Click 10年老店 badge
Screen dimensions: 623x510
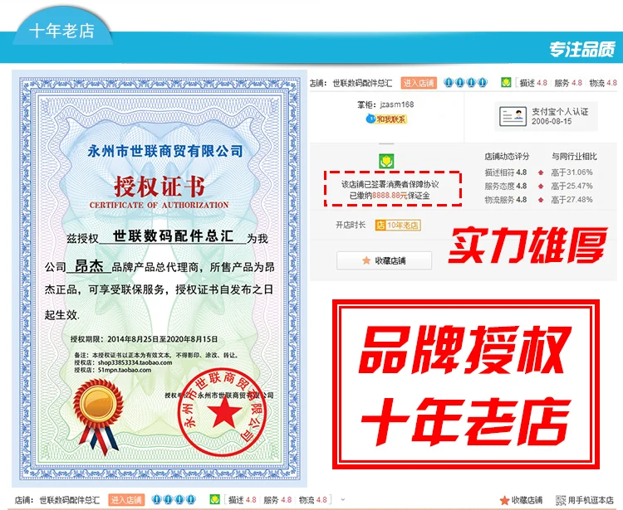tap(398, 226)
